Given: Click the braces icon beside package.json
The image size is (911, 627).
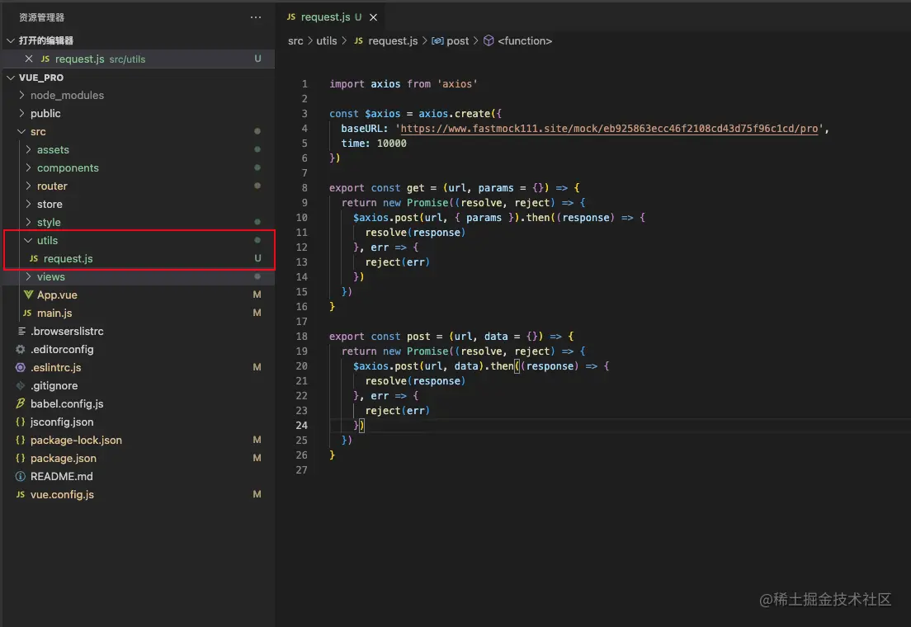Looking at the screenshot, I should point(21,458).
